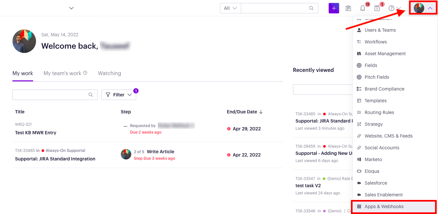Open the clipboard icon in the top bar
Screen dimensions: 438x214
point(348,8)
